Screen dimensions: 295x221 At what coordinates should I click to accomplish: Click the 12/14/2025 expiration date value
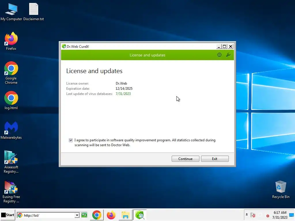[x=124, y=89]
